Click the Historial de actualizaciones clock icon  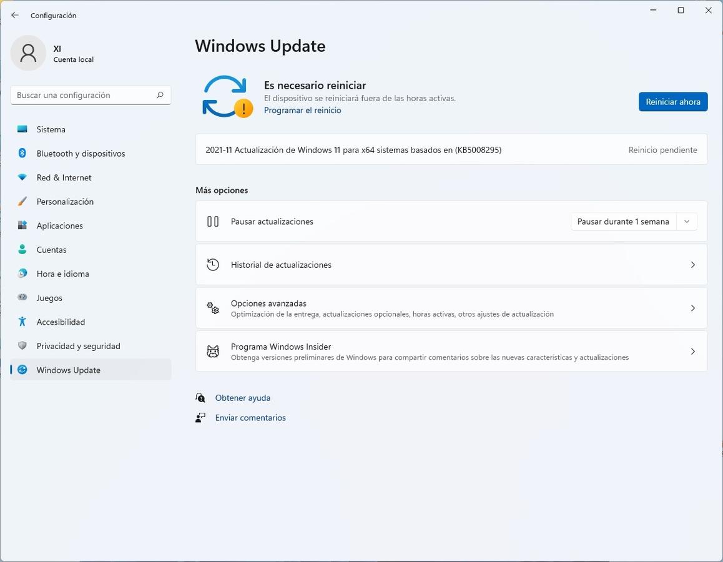pyautogui.click(x=213, y=265)
